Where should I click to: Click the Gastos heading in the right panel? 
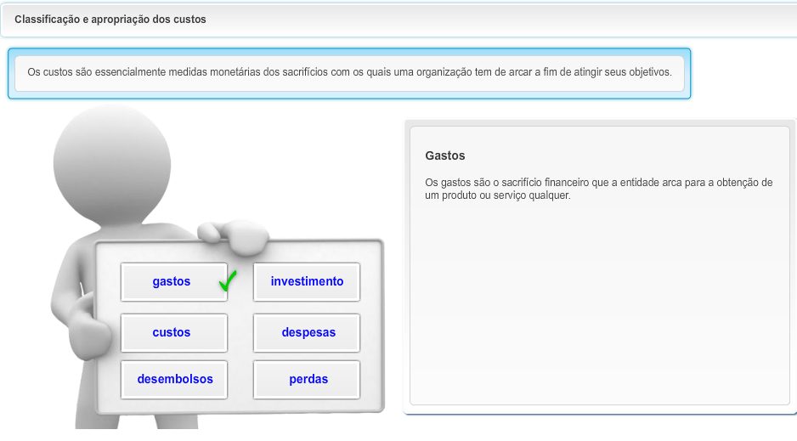(445, 156)
